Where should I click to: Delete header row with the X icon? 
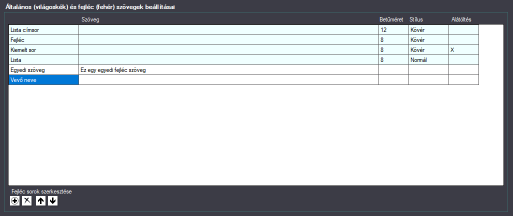(x=26, y=201)
